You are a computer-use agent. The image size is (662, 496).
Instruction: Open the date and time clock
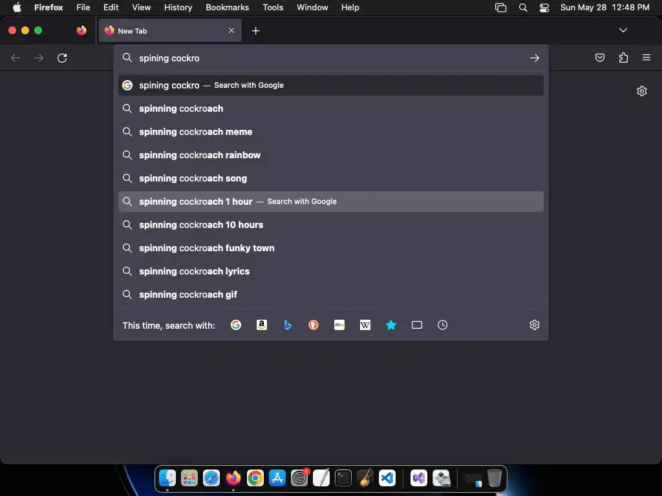pos(604,8)
